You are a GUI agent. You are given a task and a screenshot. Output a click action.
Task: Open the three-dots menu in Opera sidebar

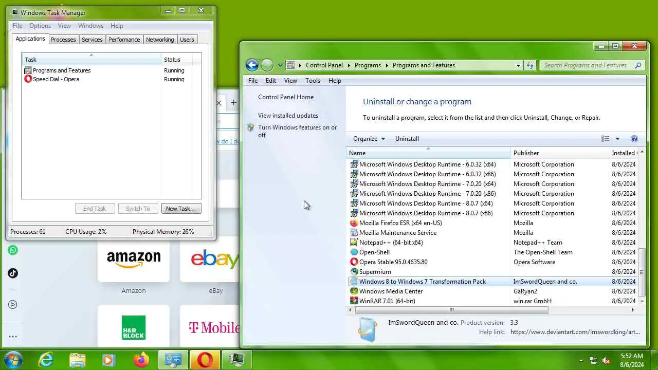(13, 337)
